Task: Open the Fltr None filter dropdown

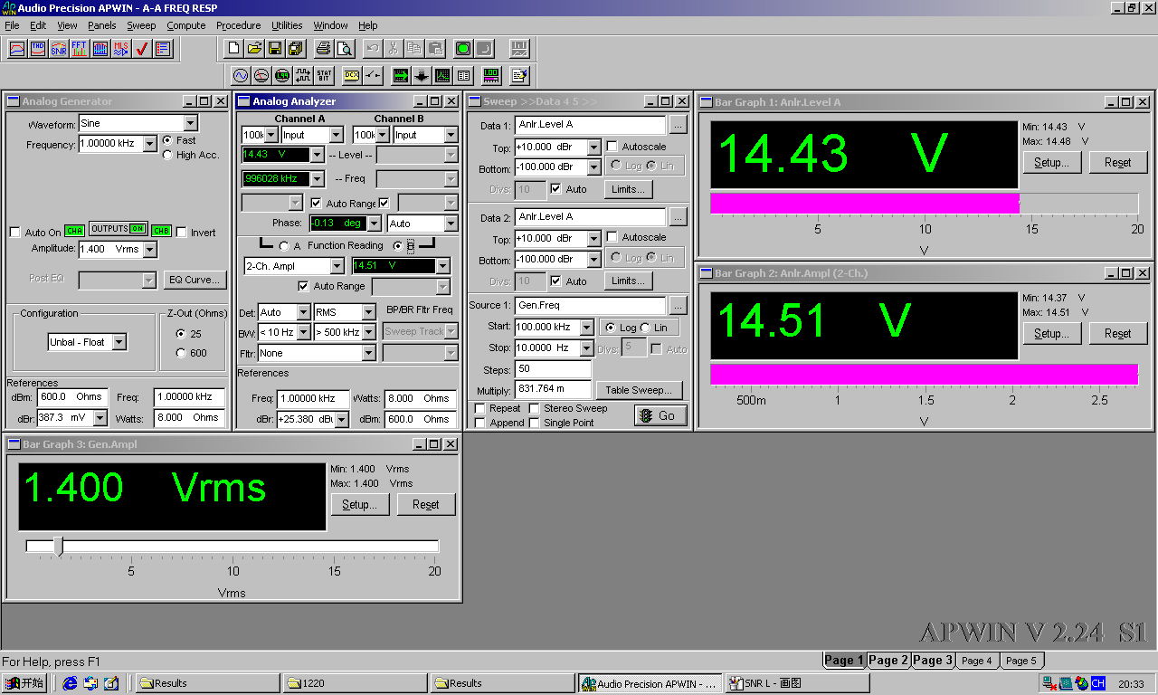Action: [x=368, y=354]
